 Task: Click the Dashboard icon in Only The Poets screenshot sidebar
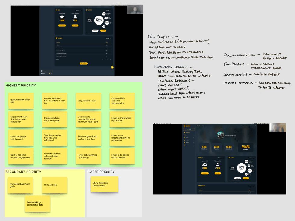(x=184, y=132)
